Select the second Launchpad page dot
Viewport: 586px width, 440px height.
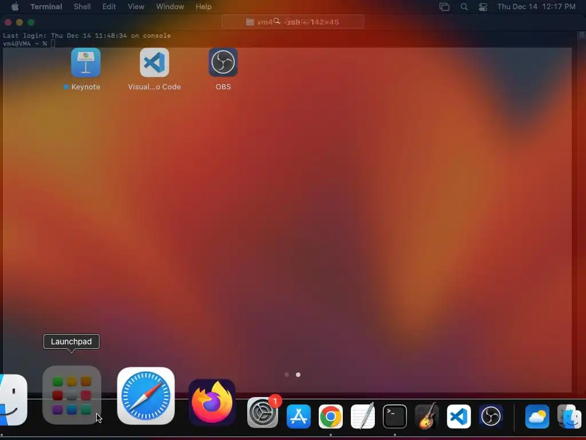point(298,375)
